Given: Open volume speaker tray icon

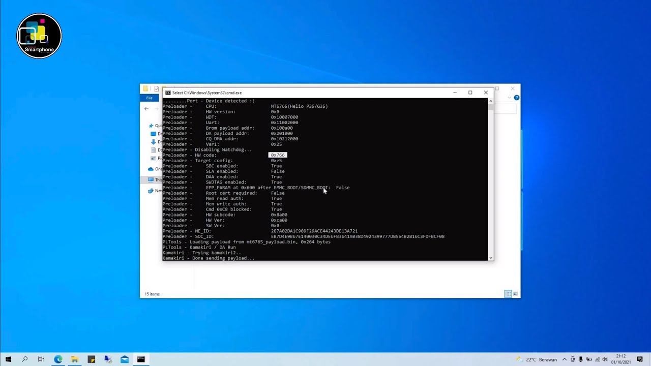Looking at the screenshot, I should click(605, 359).
